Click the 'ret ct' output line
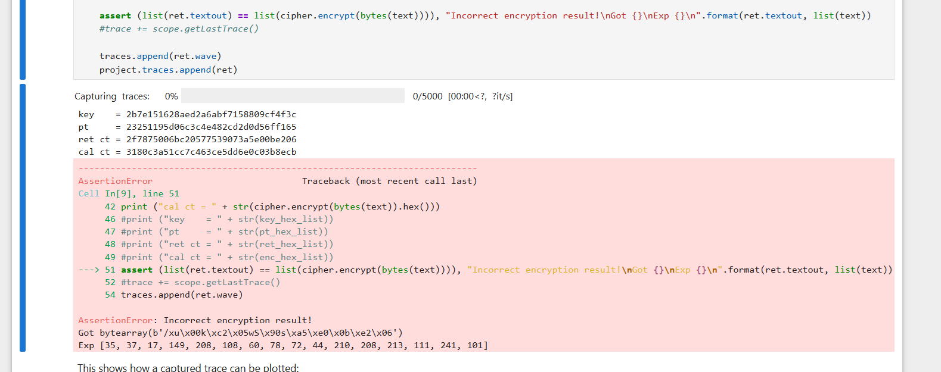The width and height of the screenshot is (941, 372). click(187, 139)
